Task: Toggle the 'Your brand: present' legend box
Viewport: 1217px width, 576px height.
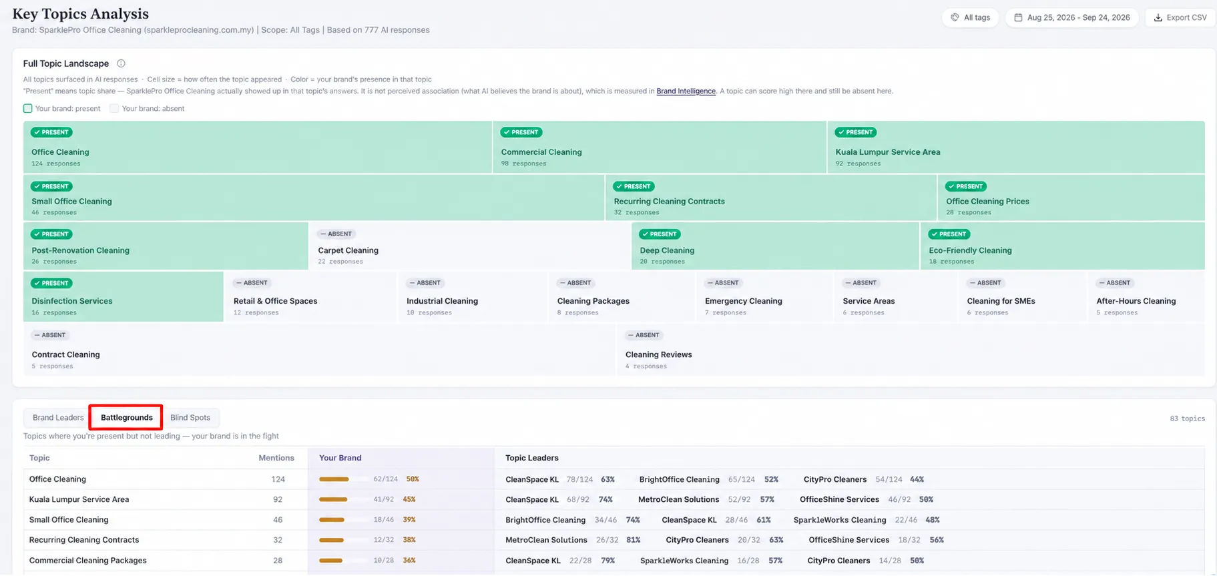Action: click(x=27, y=108)
